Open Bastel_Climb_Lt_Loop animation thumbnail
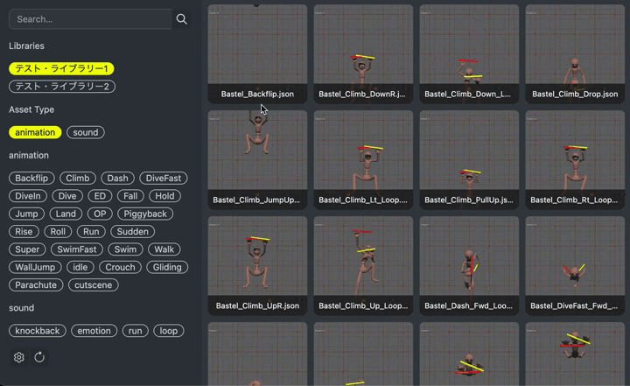 coord(363,160)
